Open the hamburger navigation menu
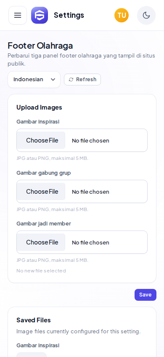This screenshot has width=164, height=357. pos(18,15)
